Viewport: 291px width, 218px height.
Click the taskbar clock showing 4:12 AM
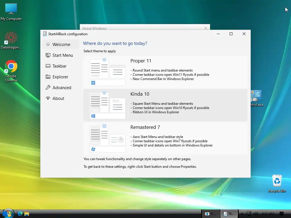point(268,214)
